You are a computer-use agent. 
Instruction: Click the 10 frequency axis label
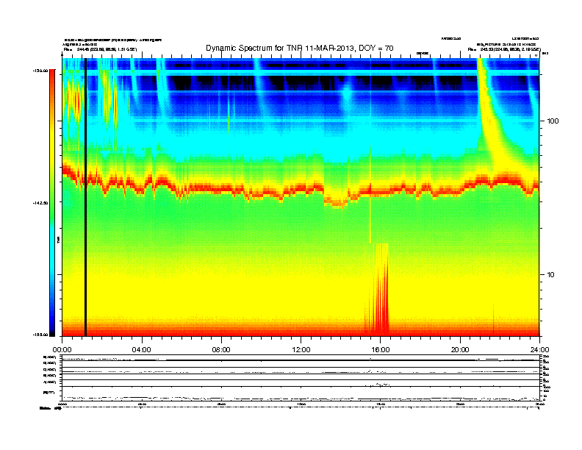[550, 275]
